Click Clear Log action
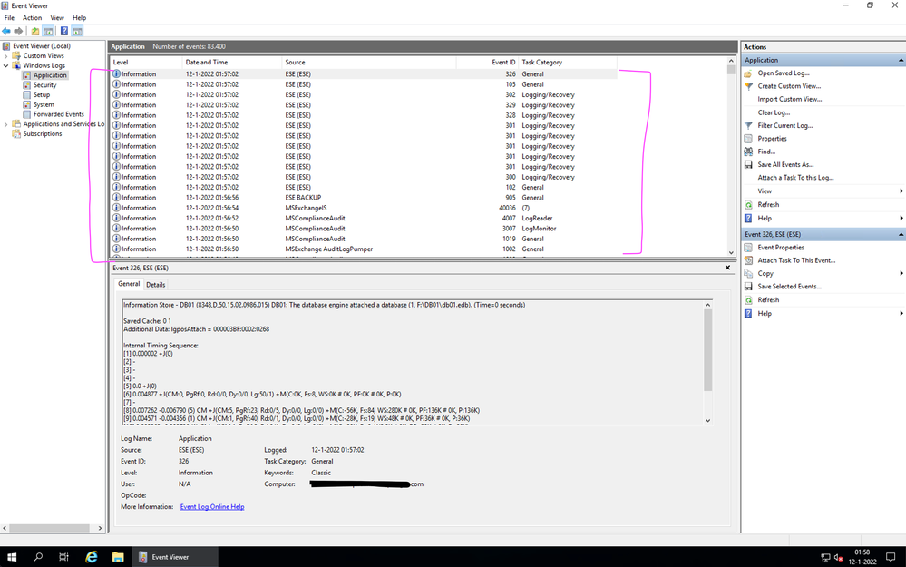Viewport: 906px width, 567px height. (774, 112)
